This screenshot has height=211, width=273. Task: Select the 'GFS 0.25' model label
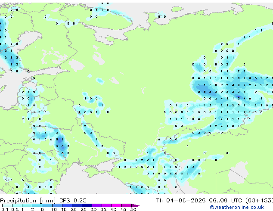click(73, 201)
